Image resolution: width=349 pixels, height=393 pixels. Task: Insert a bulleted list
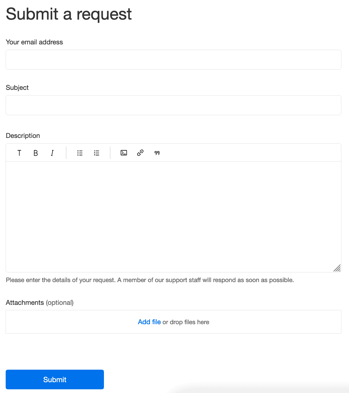pyautogui.click(x=80, y=153)
